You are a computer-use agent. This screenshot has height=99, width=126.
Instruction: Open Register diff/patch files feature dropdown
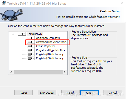click(31, 50)
